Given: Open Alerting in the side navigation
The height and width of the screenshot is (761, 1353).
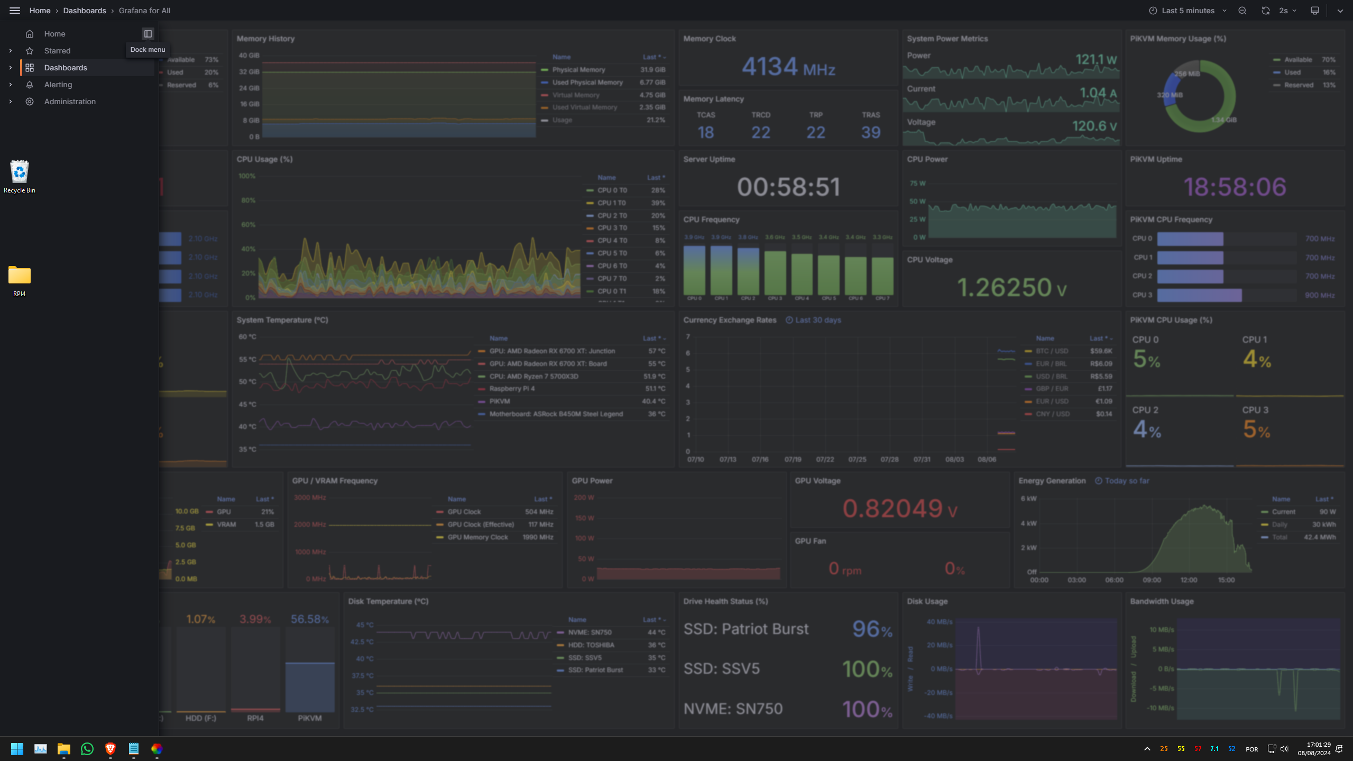Looking at the screenshot, I should (58, 85).
